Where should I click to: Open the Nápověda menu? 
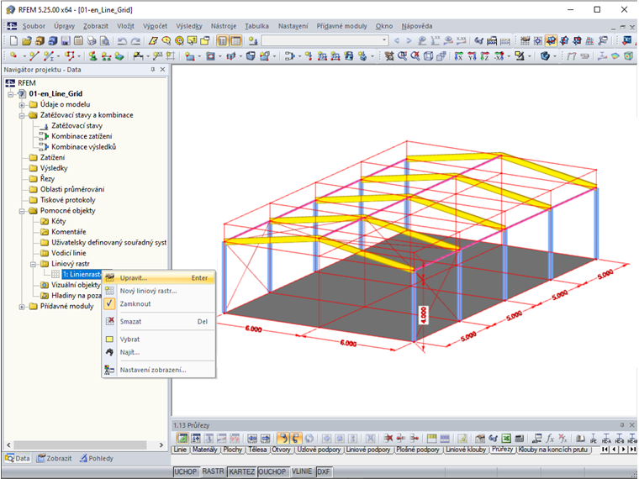(416, 26)
